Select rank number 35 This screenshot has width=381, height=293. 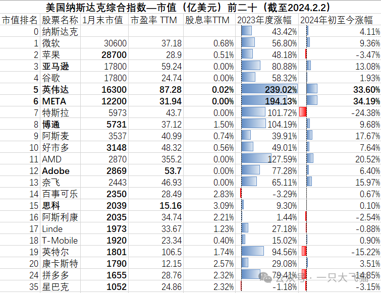[34, 287]
